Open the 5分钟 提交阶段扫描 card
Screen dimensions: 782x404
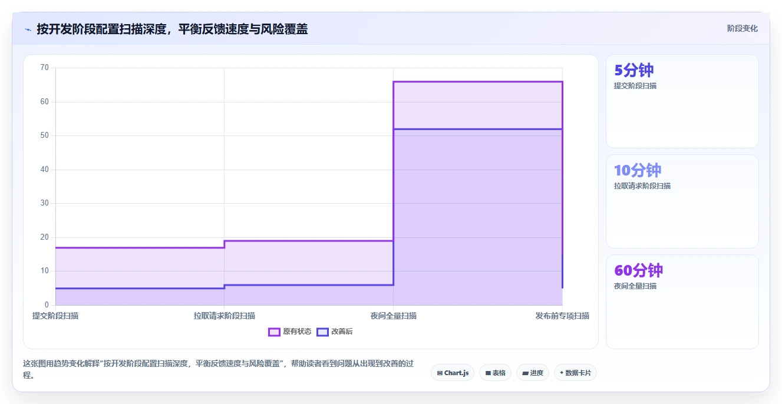pyautogui.click(x=682, y=101)
